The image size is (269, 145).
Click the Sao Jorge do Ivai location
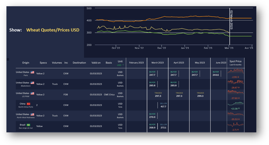pos(26,128)
